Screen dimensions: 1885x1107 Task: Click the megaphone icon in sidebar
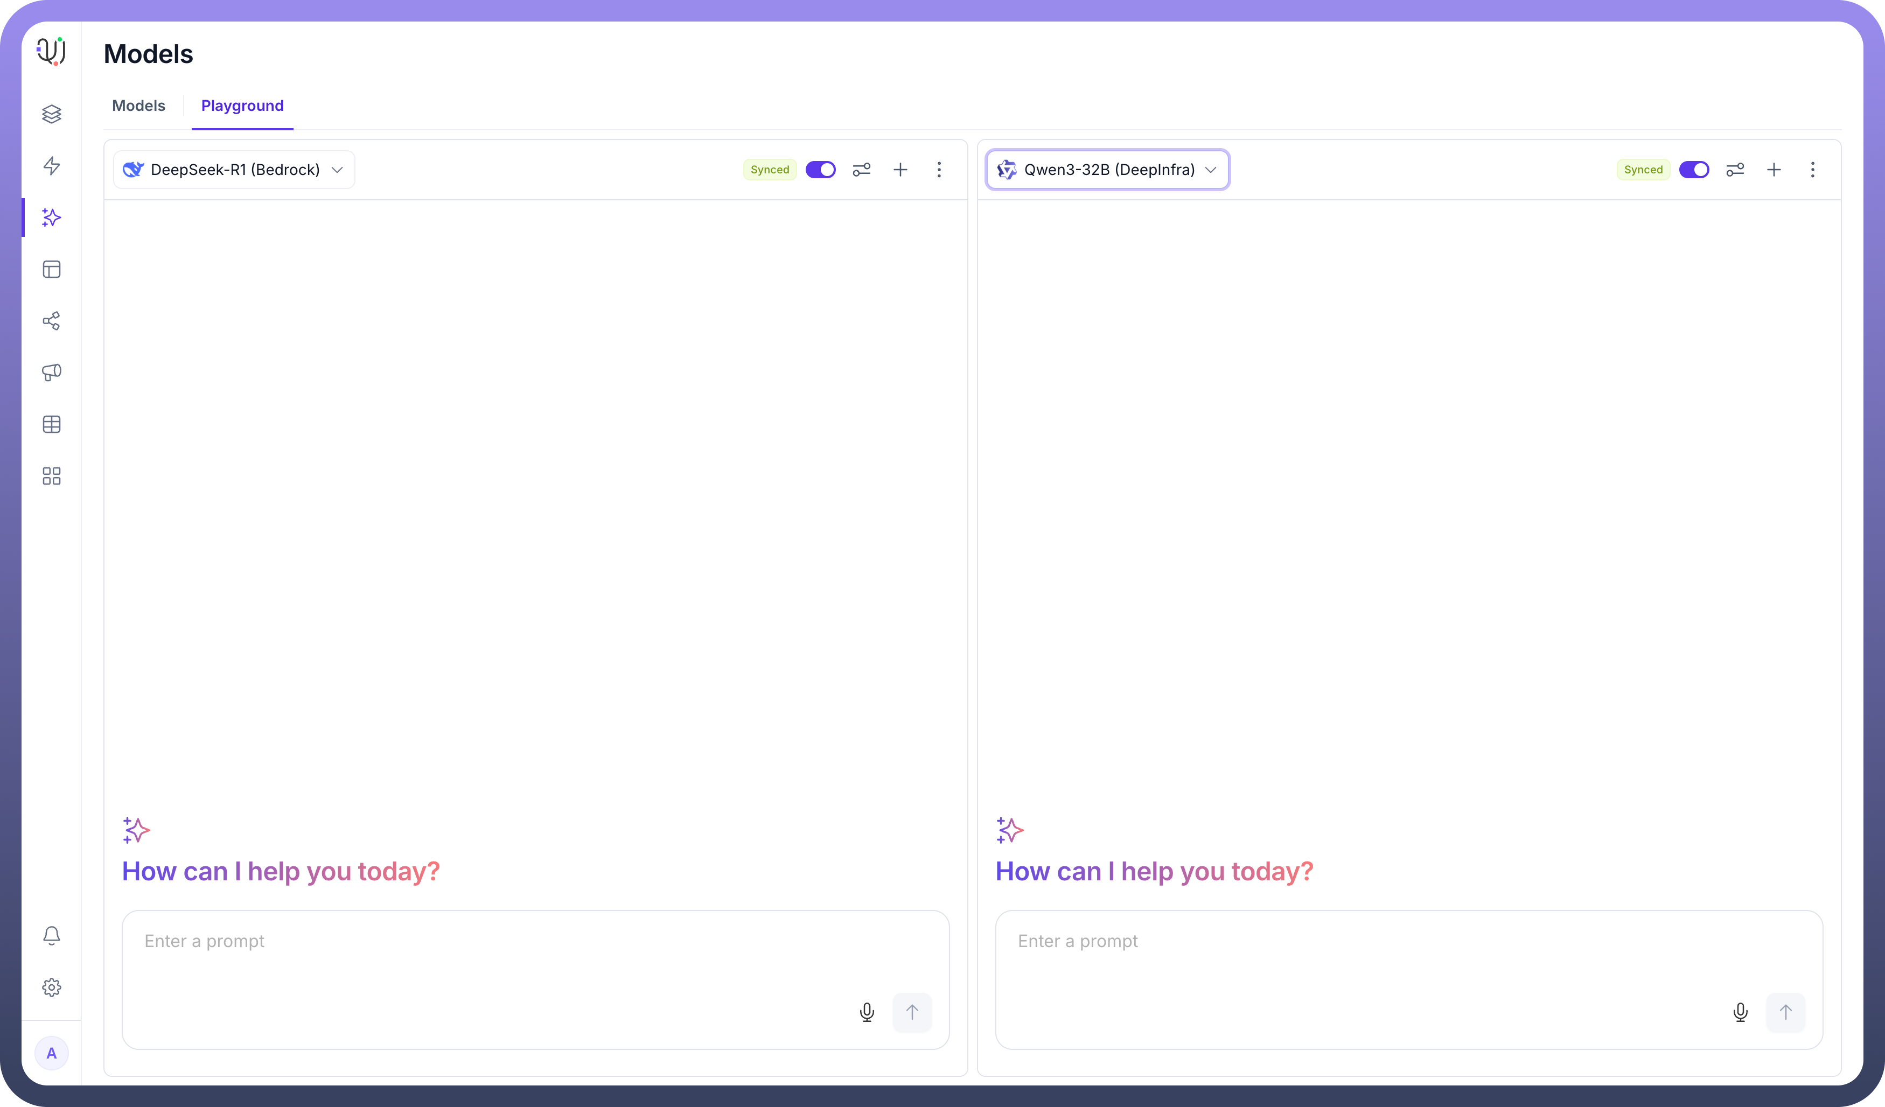click(x=52, y=373)
